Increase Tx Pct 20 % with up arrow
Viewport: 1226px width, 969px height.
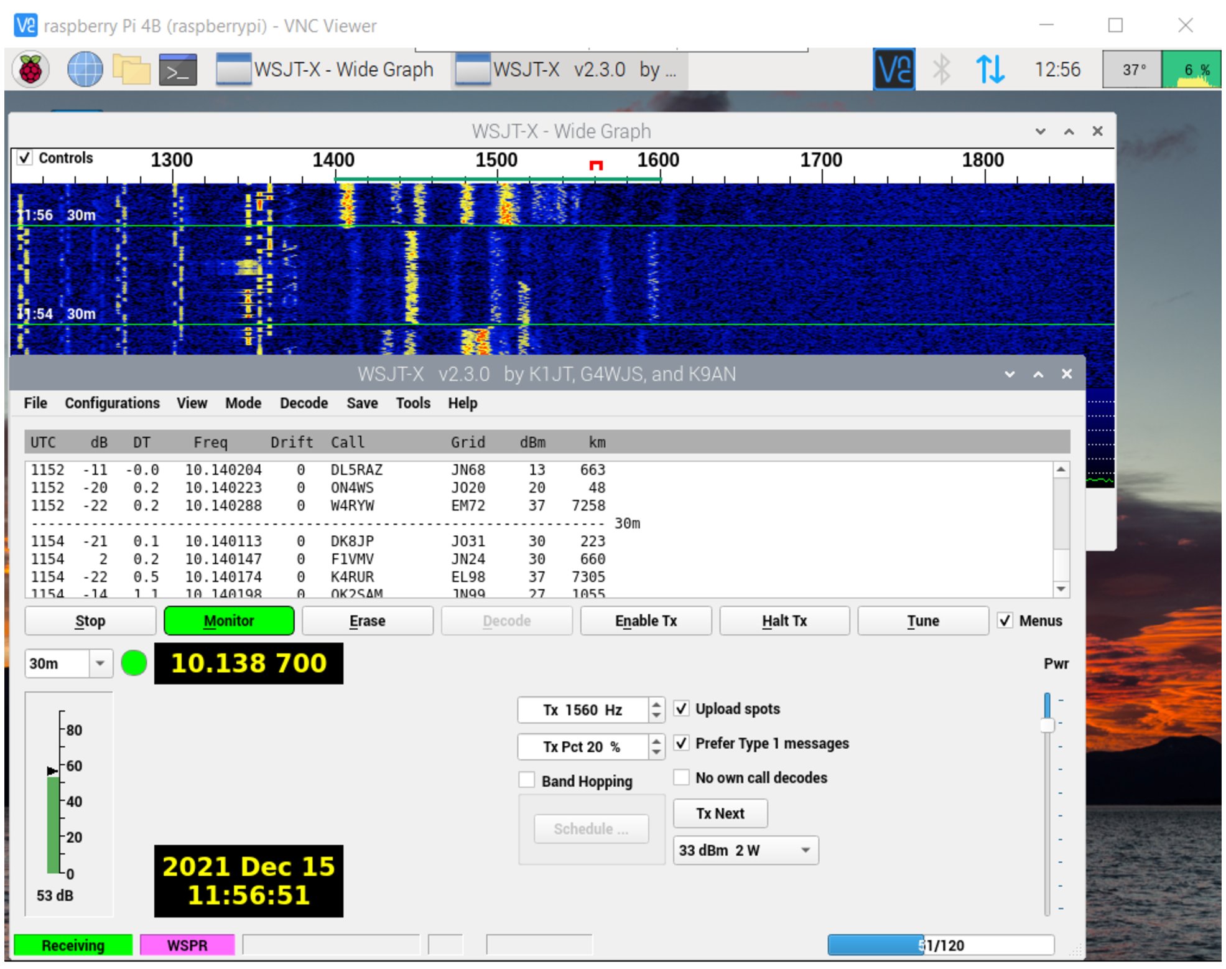[x=656, y=741]
